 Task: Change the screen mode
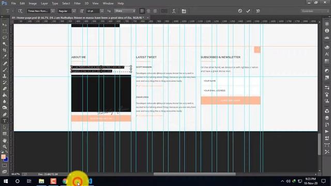[x=5, y=172]
